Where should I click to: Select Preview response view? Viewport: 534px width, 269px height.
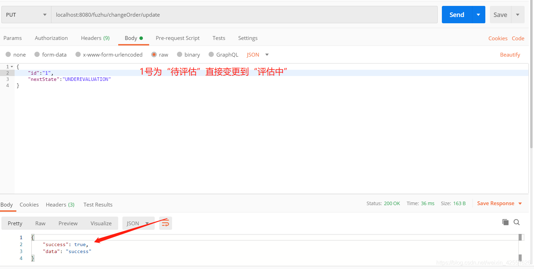[x=68, y=223]
